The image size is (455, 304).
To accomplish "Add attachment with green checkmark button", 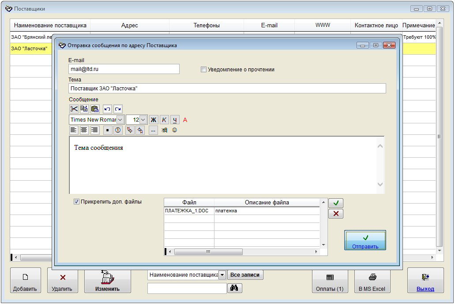I will (x=336, y=203).
